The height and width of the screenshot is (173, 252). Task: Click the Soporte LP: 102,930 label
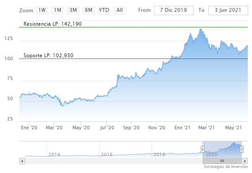coord(49,55)
